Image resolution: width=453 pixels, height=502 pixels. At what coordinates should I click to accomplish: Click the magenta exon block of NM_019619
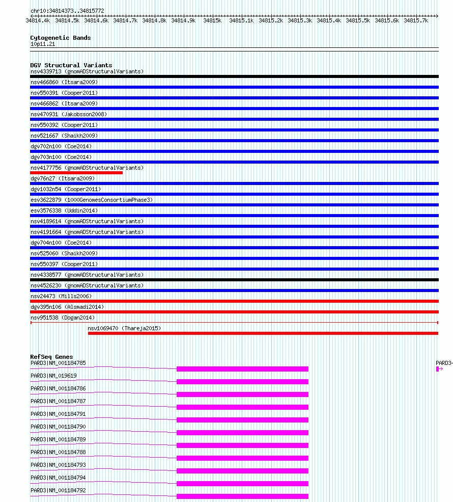click(242, 382)
